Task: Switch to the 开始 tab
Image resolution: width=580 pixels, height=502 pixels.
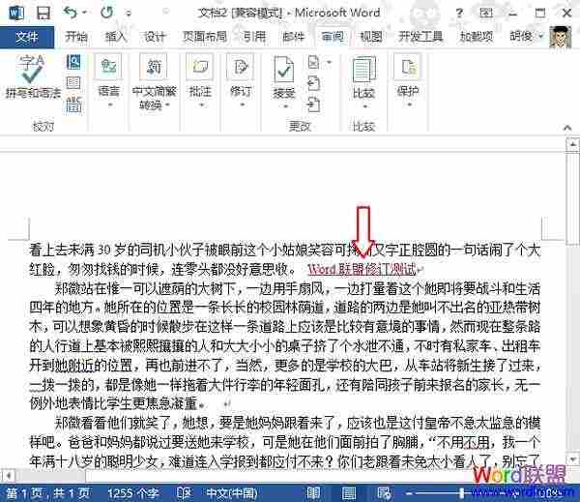Action: coord(75,37)
